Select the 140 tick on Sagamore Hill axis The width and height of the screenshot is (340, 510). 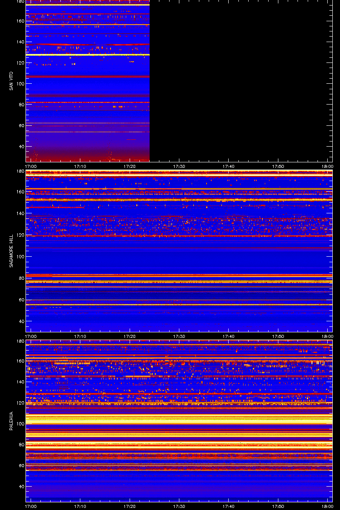(20, 213)
